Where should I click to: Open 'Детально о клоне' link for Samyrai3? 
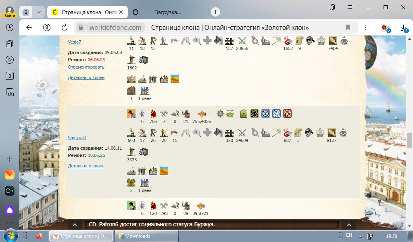click(x=86, y=166)
